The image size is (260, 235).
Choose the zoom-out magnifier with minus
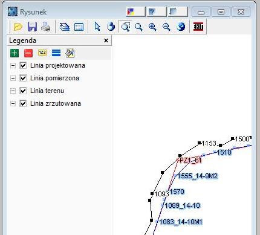166,27
